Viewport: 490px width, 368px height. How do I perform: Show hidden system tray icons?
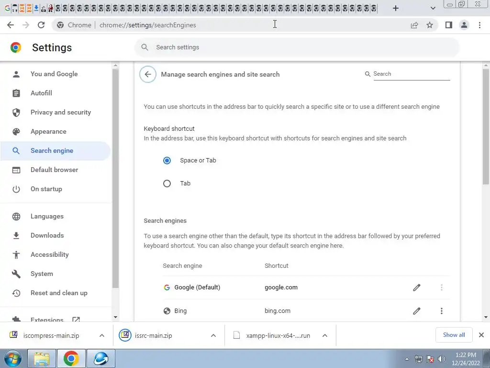pos(407,359)
